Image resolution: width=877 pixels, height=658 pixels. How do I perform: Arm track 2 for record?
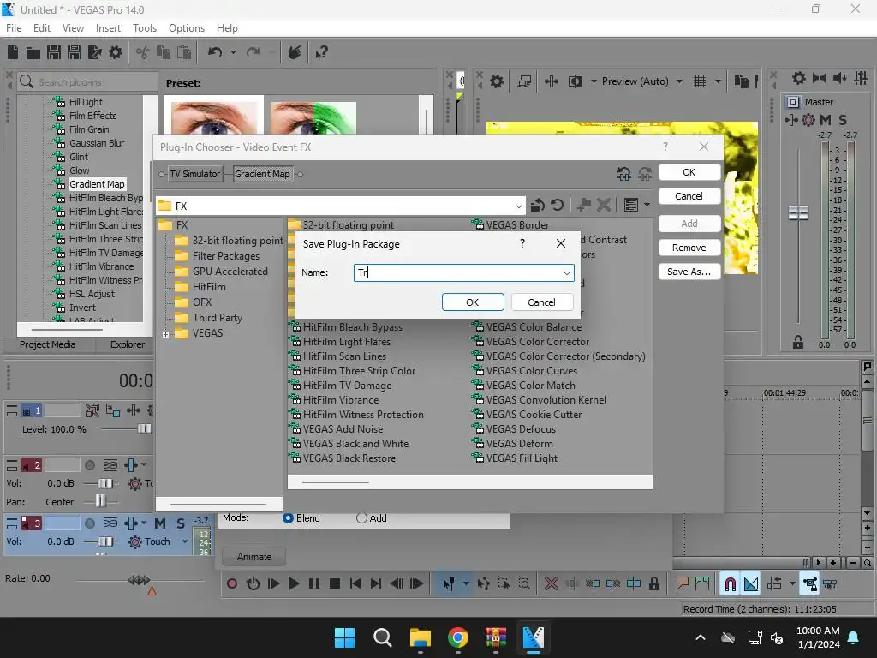(x=89, y=465)
